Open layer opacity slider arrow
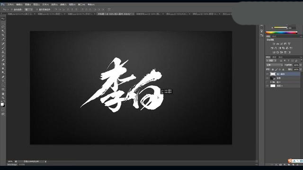Screen dimensions: 303x170 point(301,65)
